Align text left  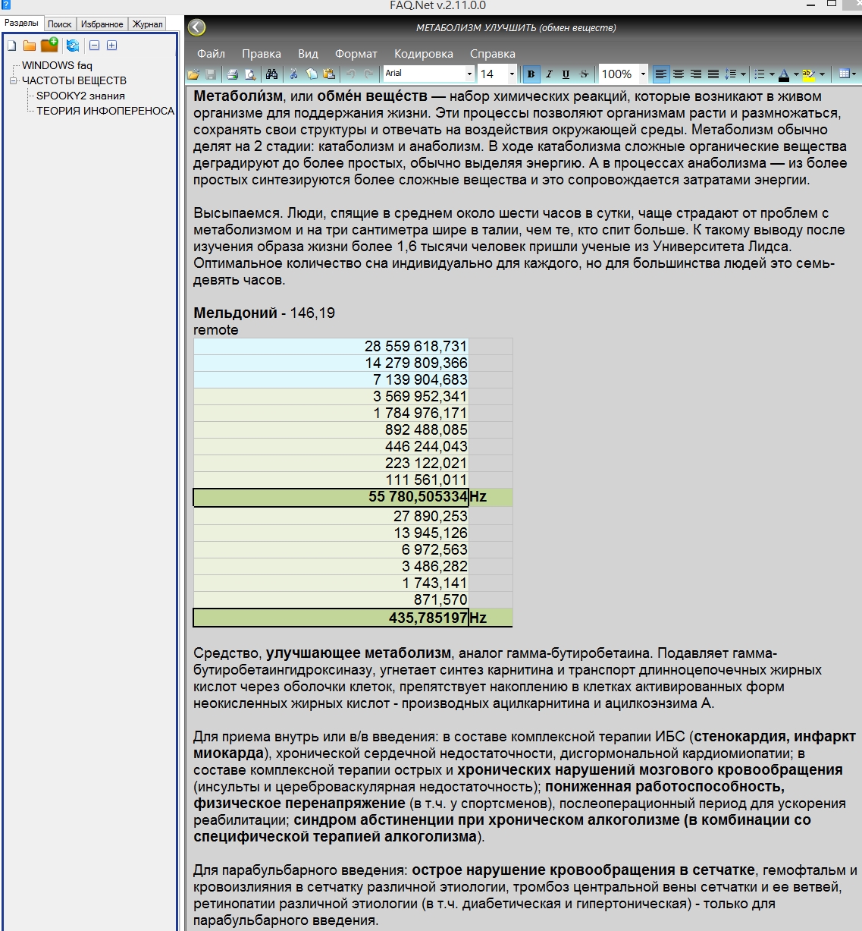click(661, 74)
